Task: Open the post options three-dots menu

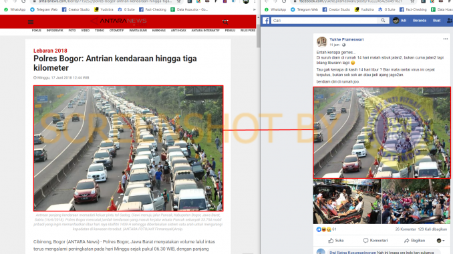Action: (445, 39)
